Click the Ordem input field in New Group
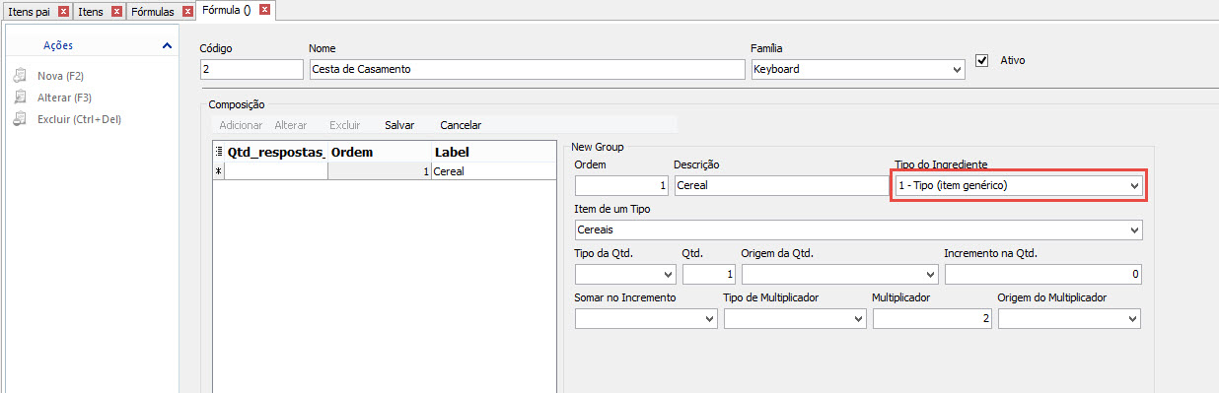1219x393 pixels. (x=621, y=185)
